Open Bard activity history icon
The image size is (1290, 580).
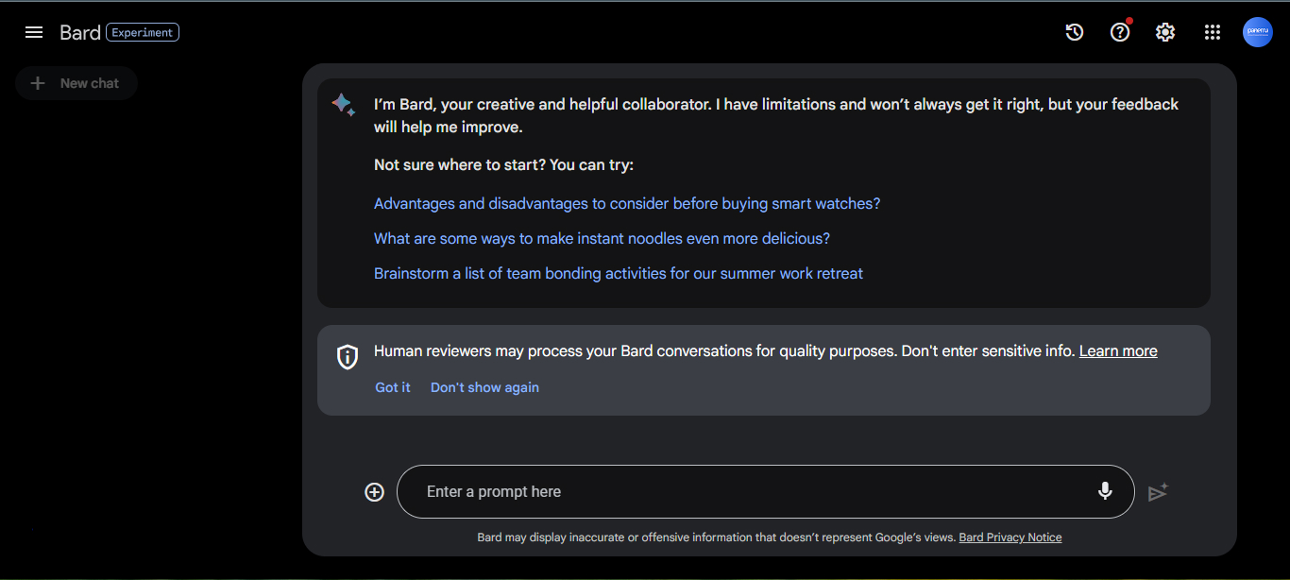point(1075,32)
